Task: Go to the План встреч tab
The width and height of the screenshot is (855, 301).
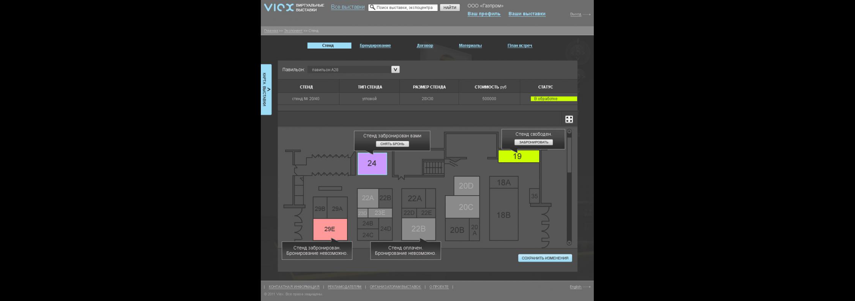Action: click(x=519, y=45)
